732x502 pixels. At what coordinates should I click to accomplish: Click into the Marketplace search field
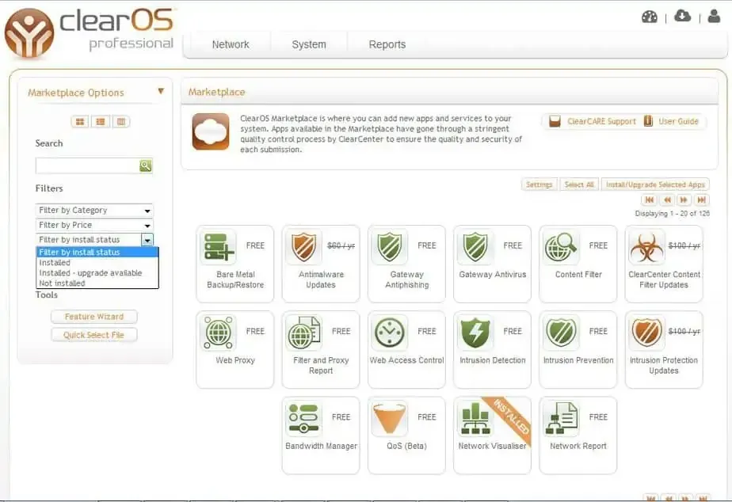click(87, 165)
